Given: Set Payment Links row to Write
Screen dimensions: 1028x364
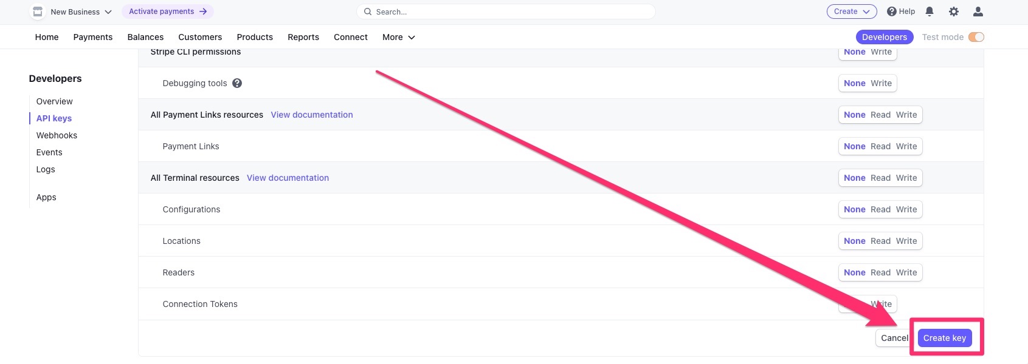Looking at the screenshot, I should [x=906, y=146].
